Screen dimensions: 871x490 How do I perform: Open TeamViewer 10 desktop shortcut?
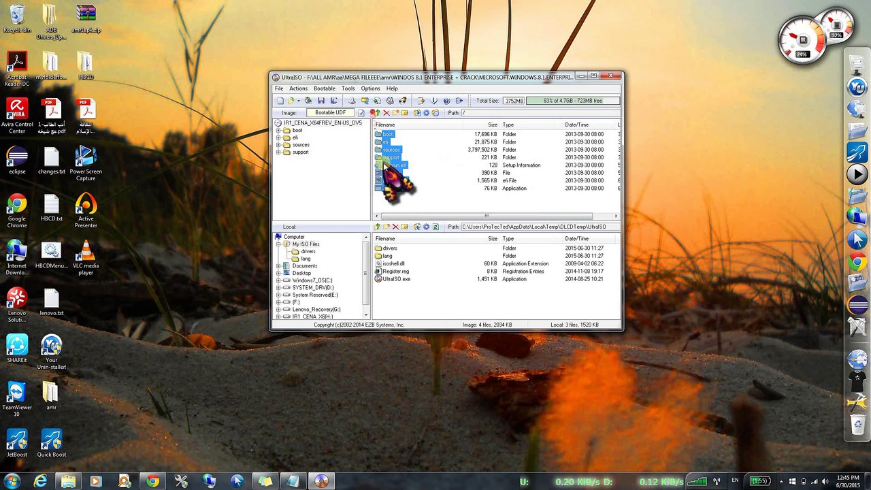click(x=17, y=399)
